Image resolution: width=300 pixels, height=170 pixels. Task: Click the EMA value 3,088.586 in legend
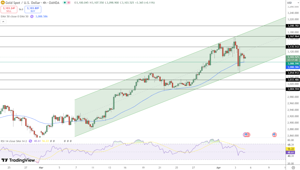[42, 16]
